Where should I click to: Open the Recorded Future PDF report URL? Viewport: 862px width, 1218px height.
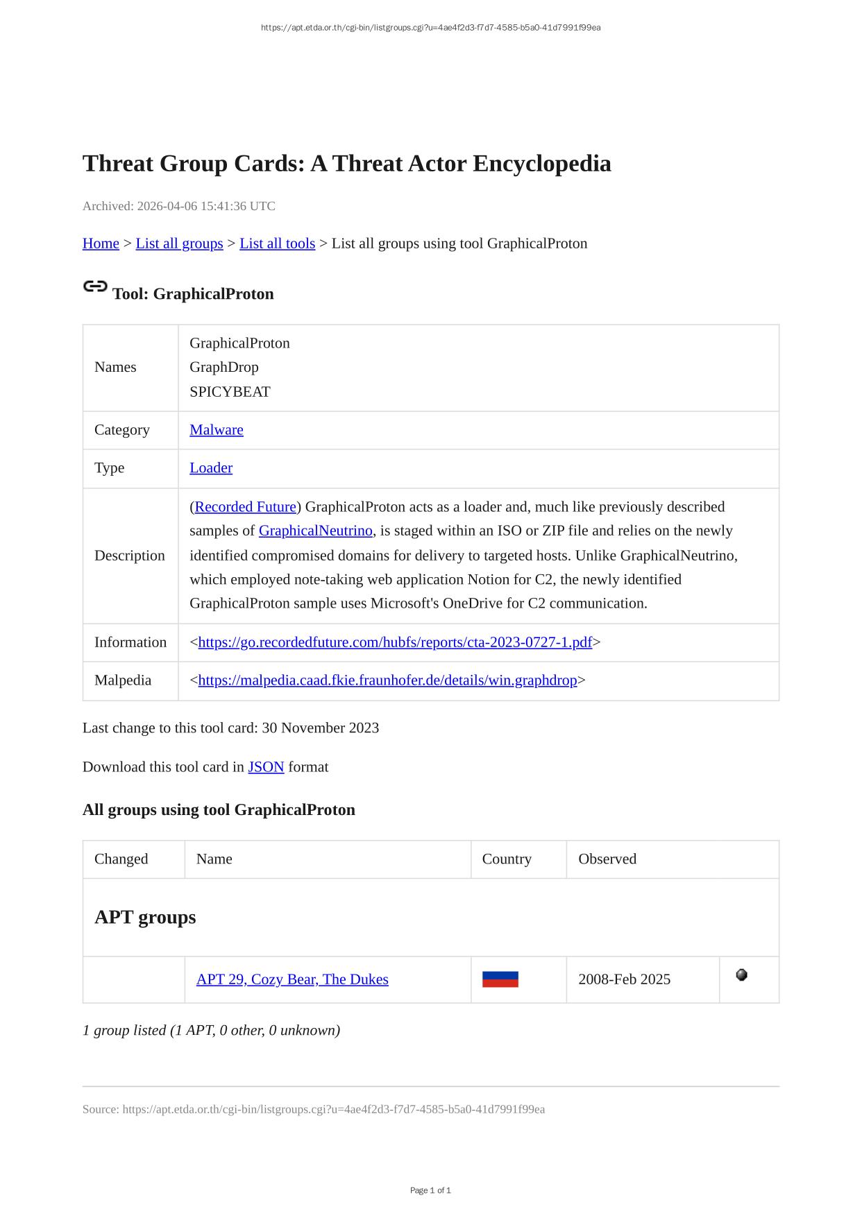coord(395,642)
